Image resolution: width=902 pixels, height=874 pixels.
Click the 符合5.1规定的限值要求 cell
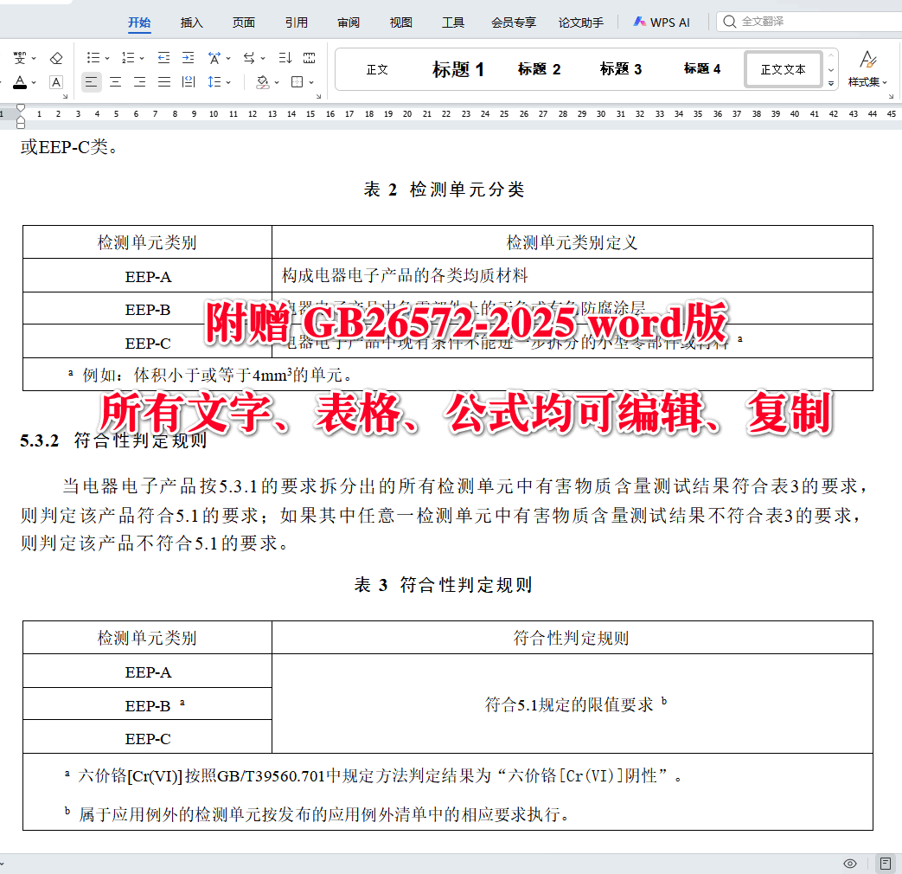tap(573, 704)
